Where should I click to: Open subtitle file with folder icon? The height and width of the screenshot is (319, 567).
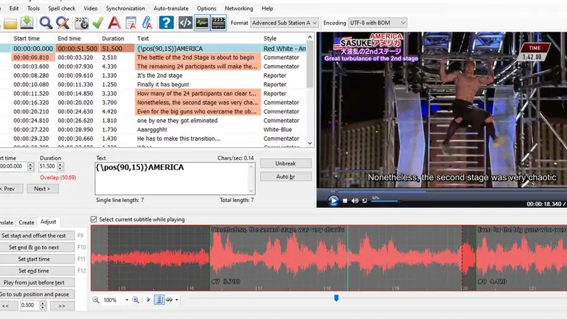tap(10, 23)
